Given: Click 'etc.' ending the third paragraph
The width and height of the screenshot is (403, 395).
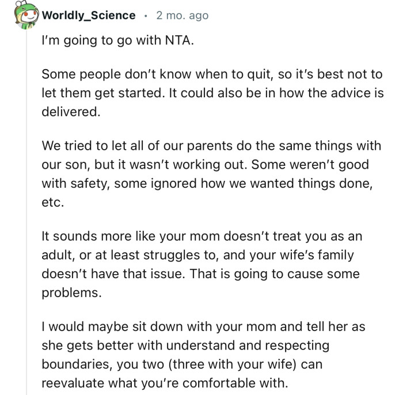Looking at the screenshot, I should tap(52, 202).
